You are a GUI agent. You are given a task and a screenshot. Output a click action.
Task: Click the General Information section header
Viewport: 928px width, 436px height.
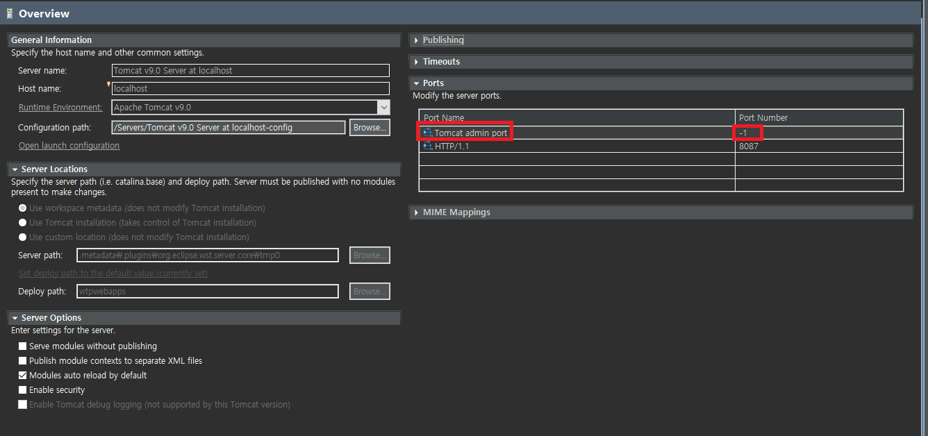tap(204, 40)
